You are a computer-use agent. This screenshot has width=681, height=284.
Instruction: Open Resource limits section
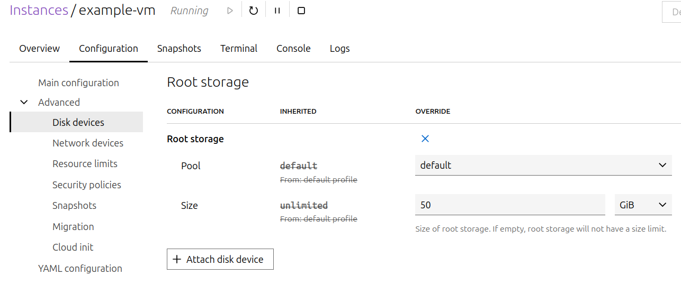(x=85, y=164)
